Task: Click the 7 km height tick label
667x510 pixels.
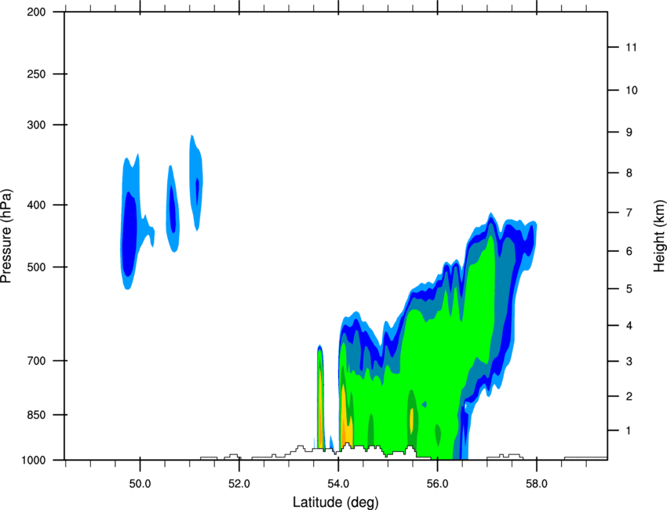Action: coord(629,213)
